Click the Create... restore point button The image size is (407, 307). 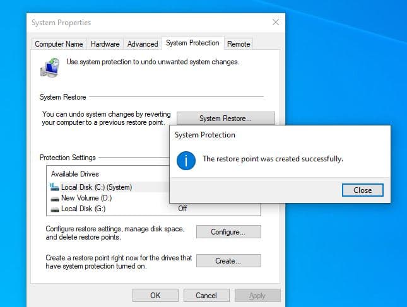(228, 261)
